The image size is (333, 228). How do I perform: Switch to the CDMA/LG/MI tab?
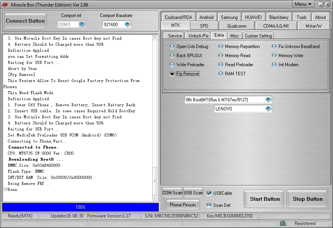point(276,26)
